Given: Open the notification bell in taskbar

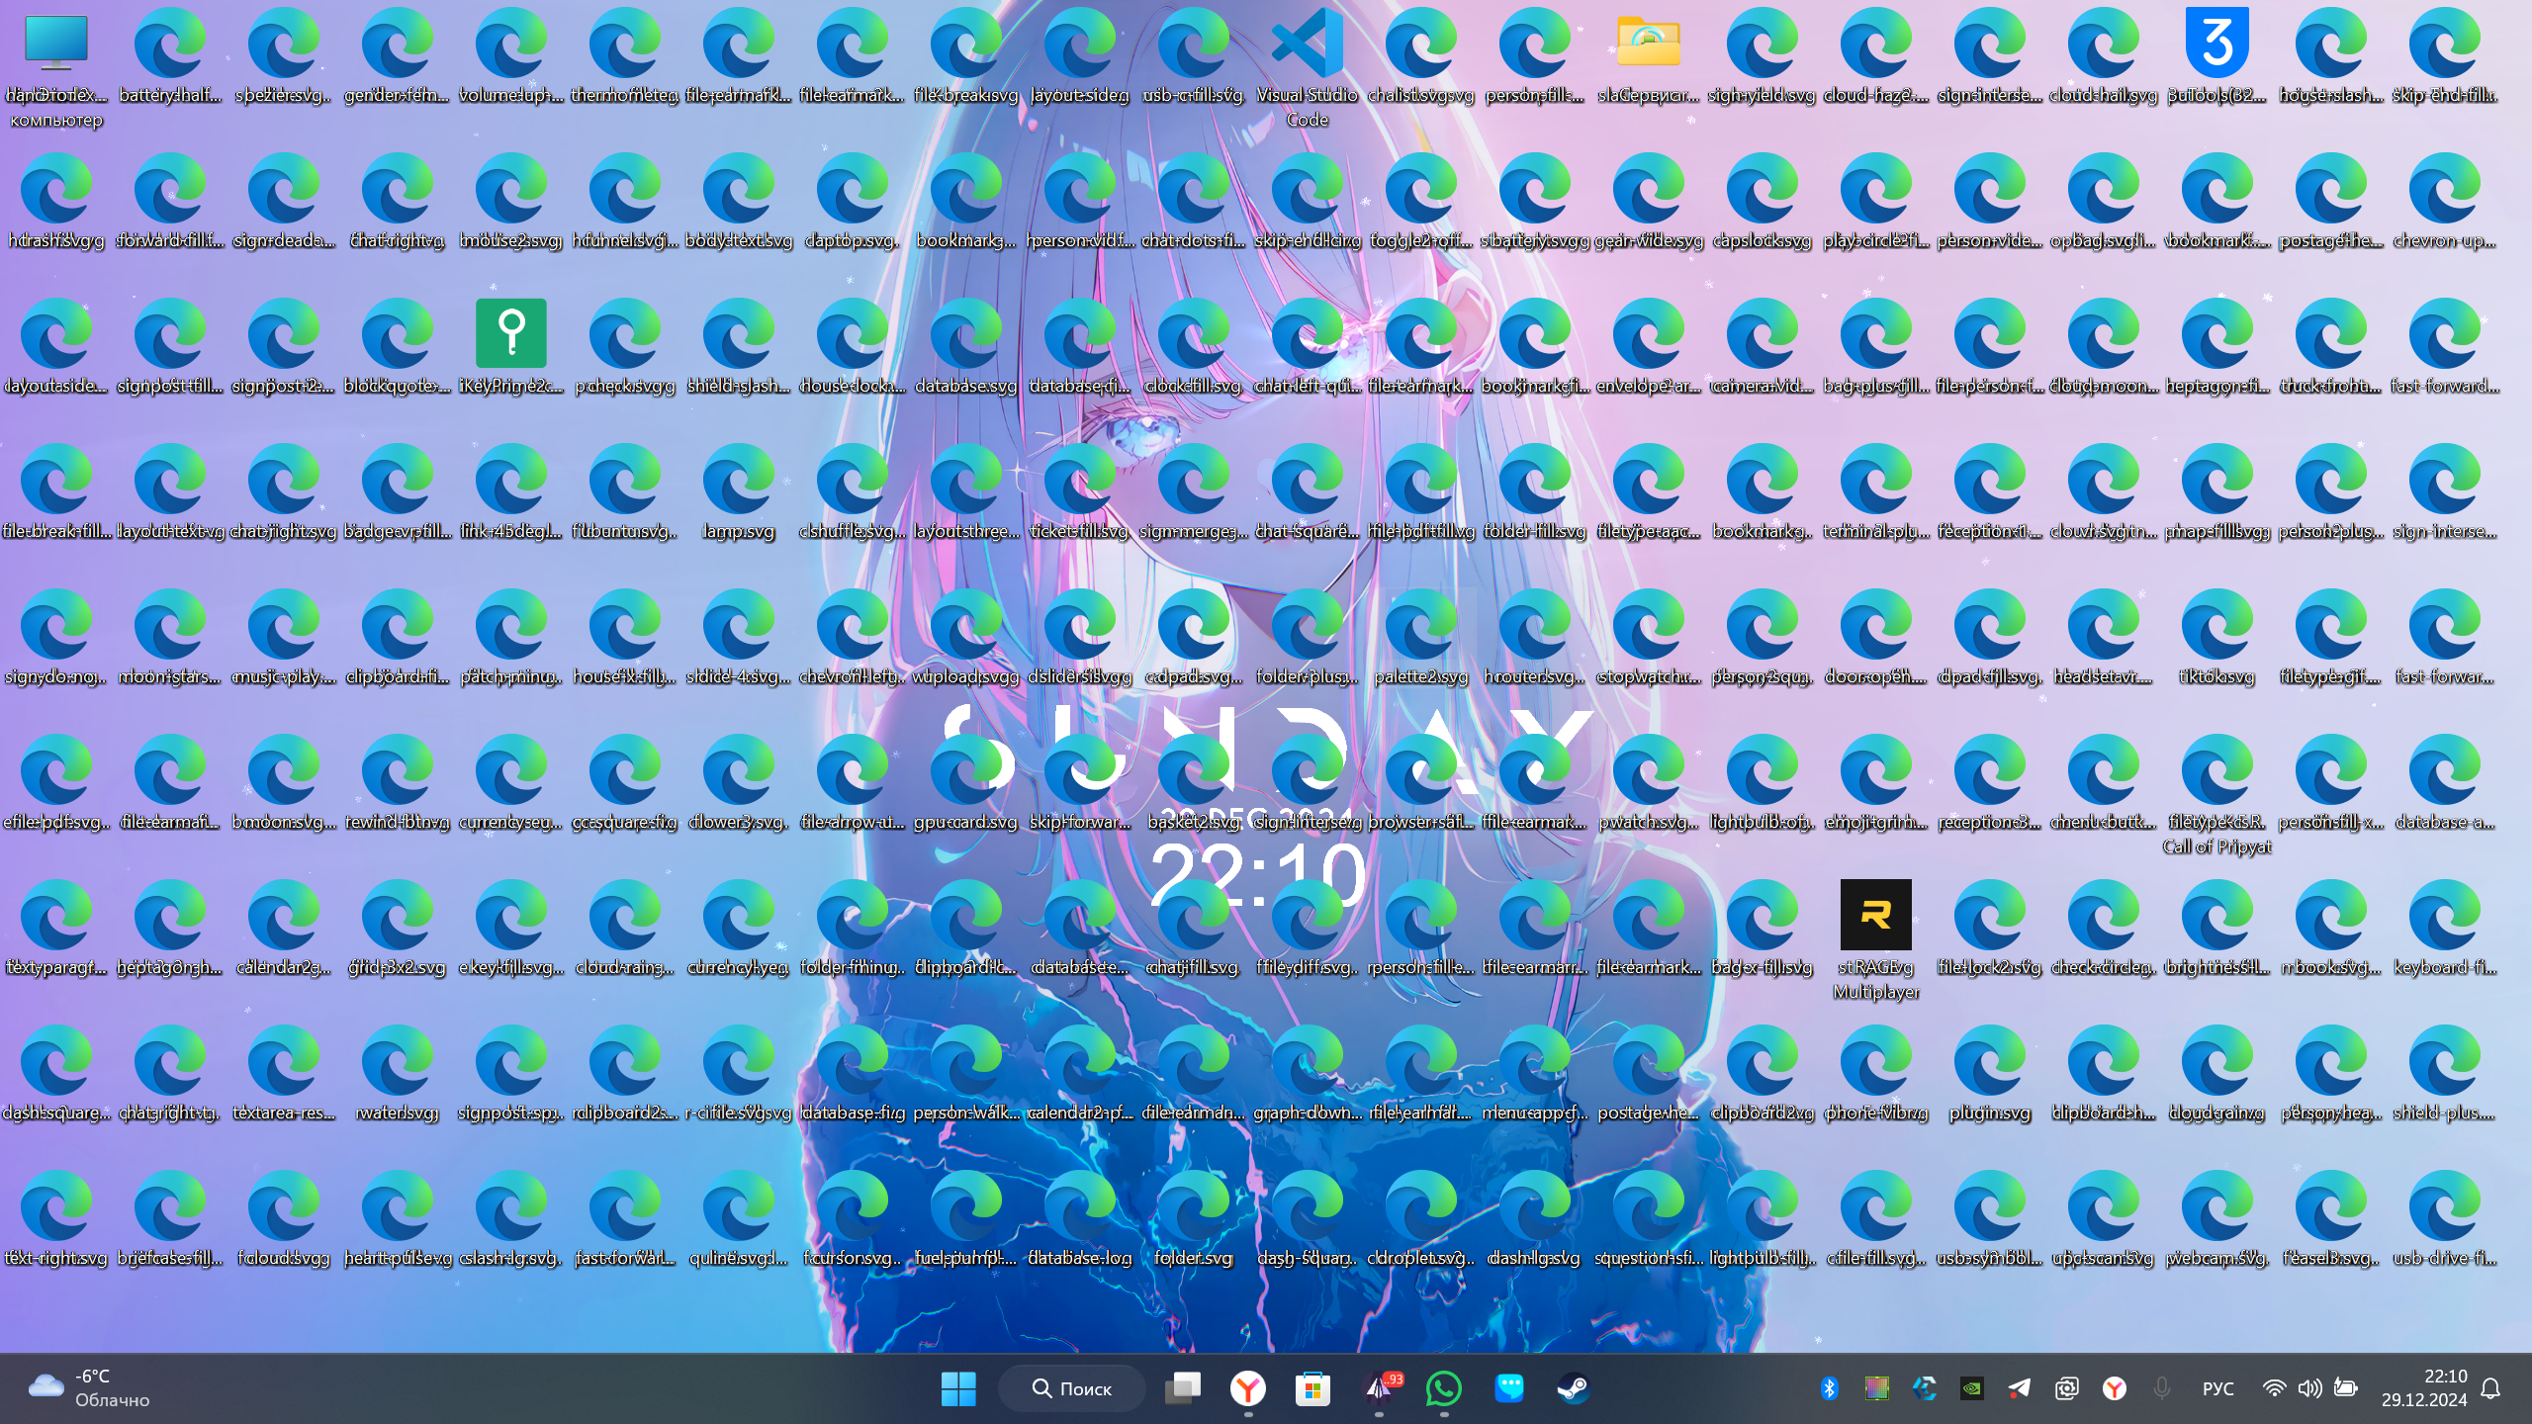Looking at the screenshot, I should click(x=2491, y=1388).
